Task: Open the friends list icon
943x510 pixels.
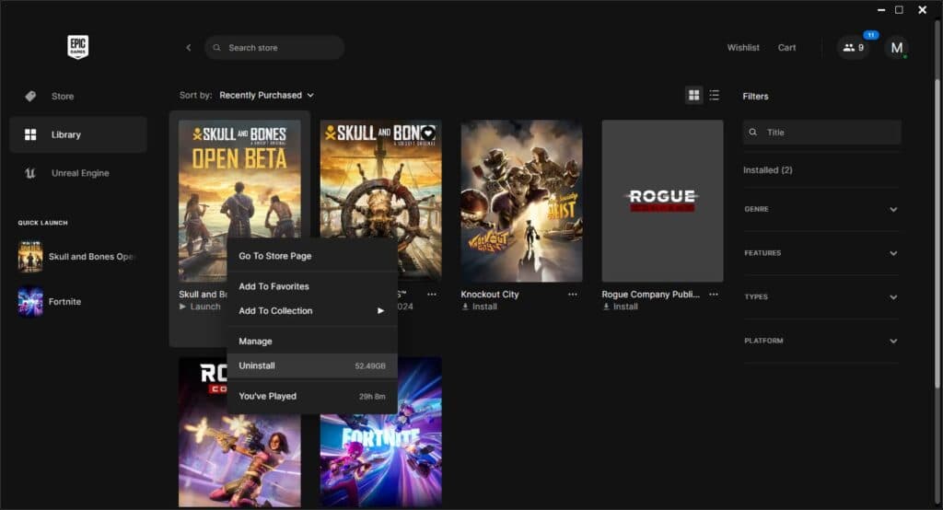Action: 853,48
